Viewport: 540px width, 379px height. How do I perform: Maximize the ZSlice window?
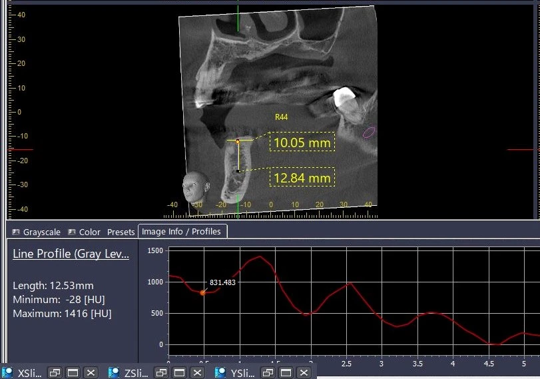[x=179, y=372]
